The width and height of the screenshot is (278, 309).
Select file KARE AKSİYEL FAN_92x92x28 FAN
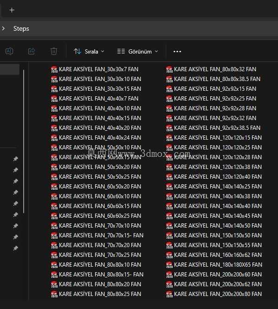(x=211, y=108)
